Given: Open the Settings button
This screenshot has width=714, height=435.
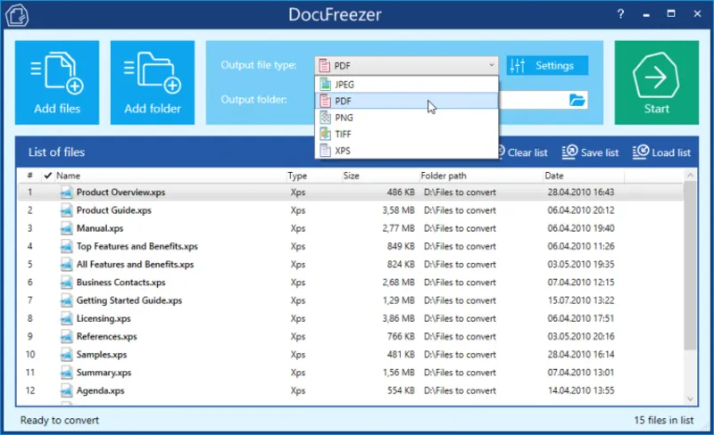Looking at the screenshot, I should (x=547, y=65).
